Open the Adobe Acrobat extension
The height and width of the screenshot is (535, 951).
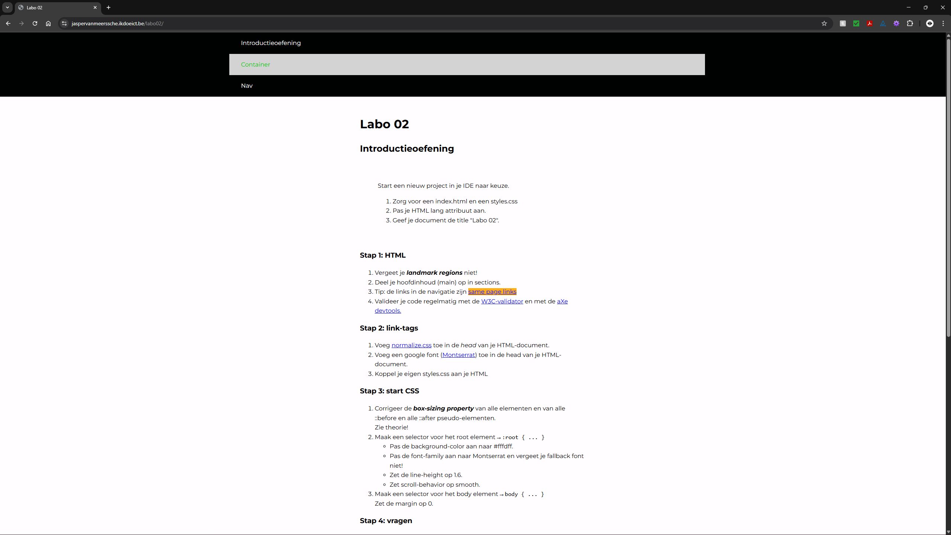pyautogui.click(x=869, y=23)
